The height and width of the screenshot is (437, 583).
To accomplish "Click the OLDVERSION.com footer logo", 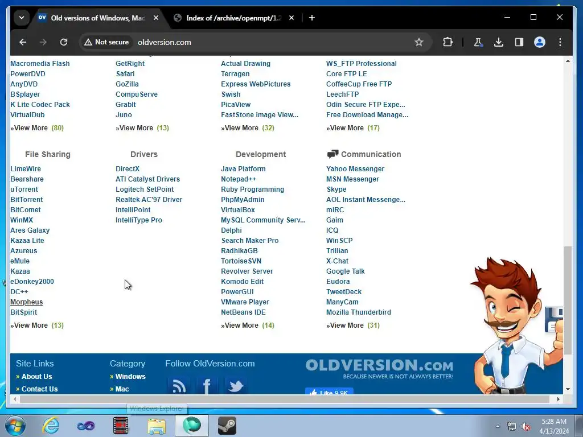I will [x=379, y=368].
